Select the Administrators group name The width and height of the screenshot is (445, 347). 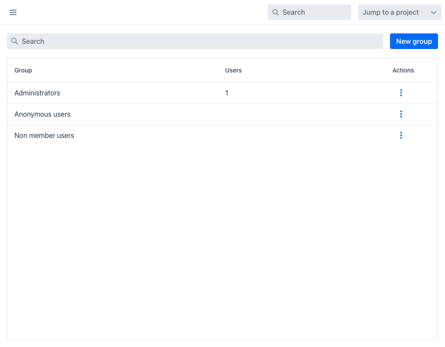[x=37, y=93]
